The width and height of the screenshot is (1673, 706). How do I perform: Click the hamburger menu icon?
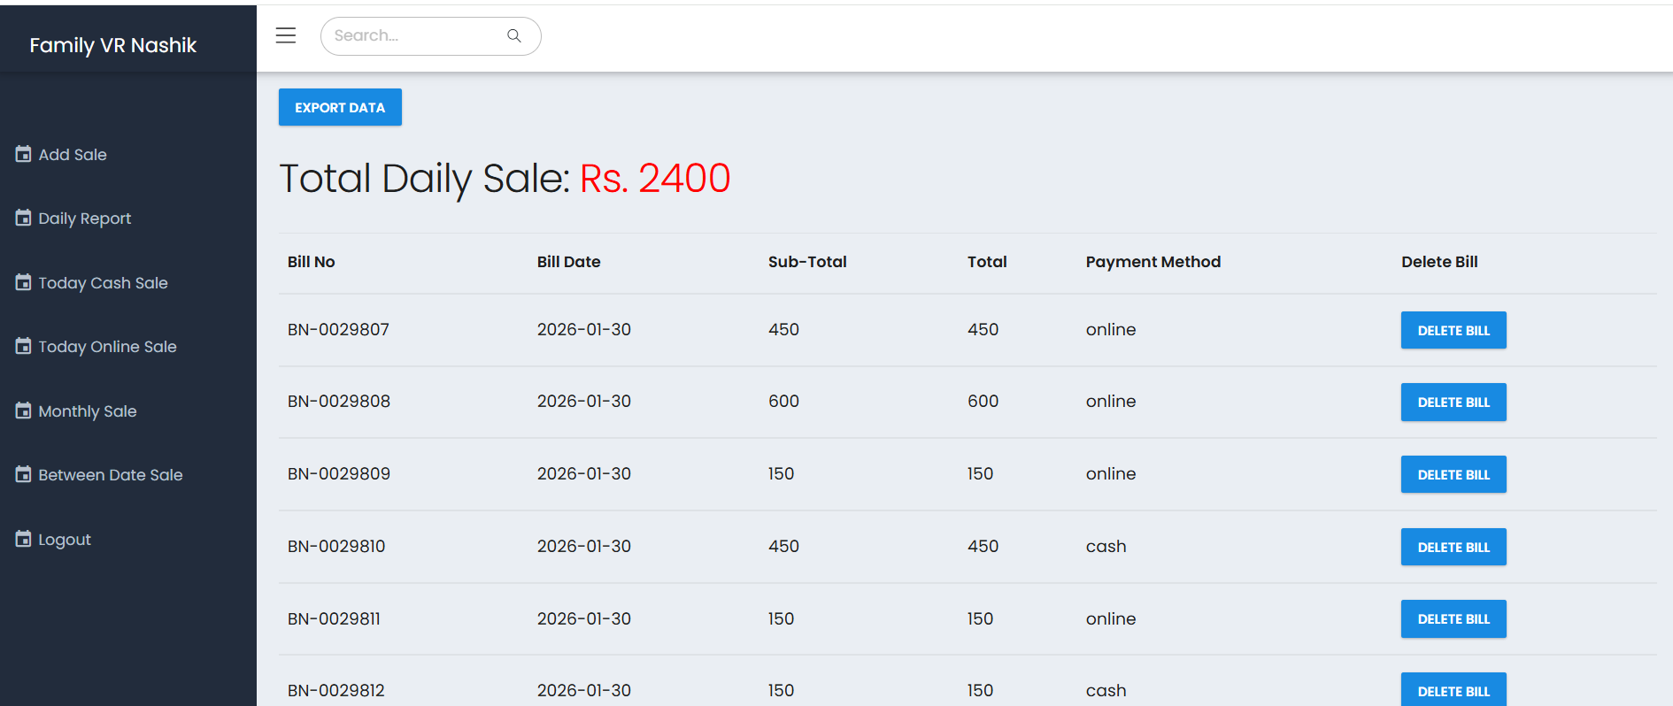285,35
